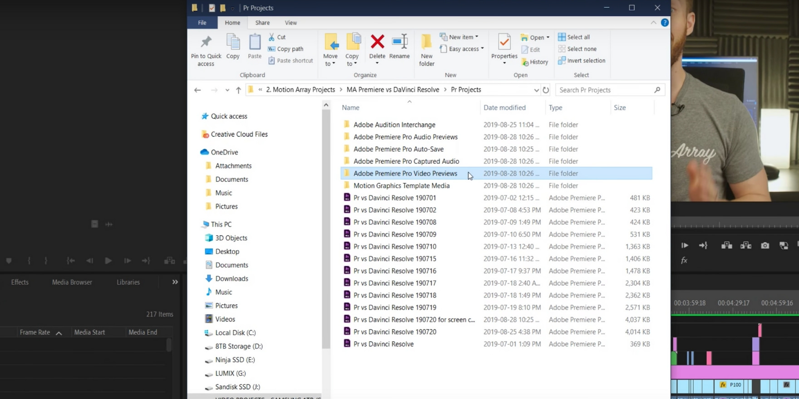The image size is (799, 399).
Task: Open the Open button dropdown
Action: click(548, 38)
